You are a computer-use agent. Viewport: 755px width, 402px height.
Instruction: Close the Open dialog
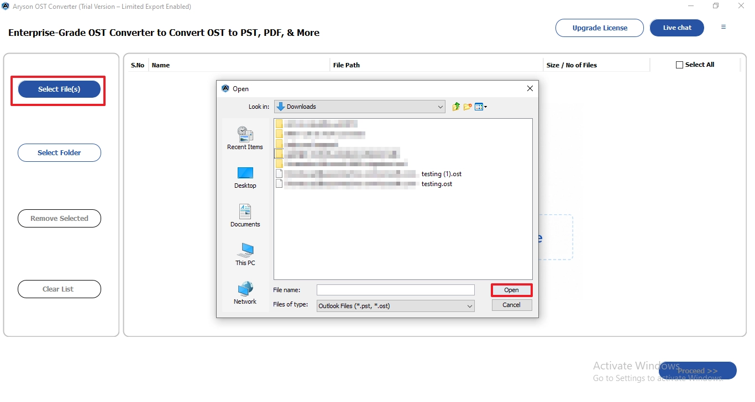click(530, 88)
